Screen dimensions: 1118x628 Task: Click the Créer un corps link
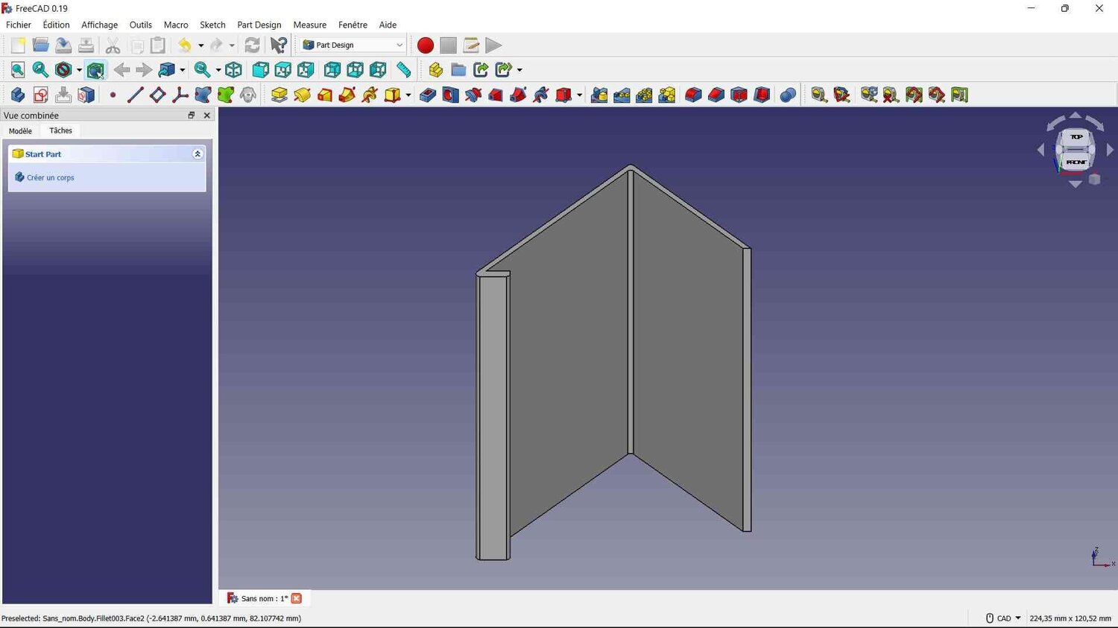(50, 177)
